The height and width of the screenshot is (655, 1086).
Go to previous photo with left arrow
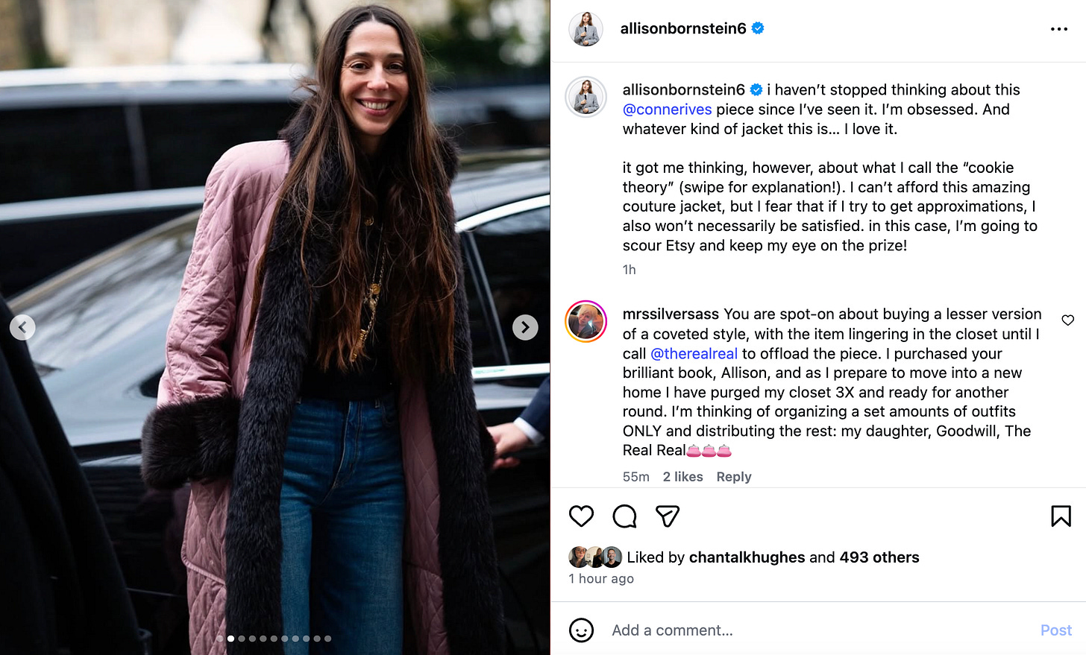click(x=22, y=327)
